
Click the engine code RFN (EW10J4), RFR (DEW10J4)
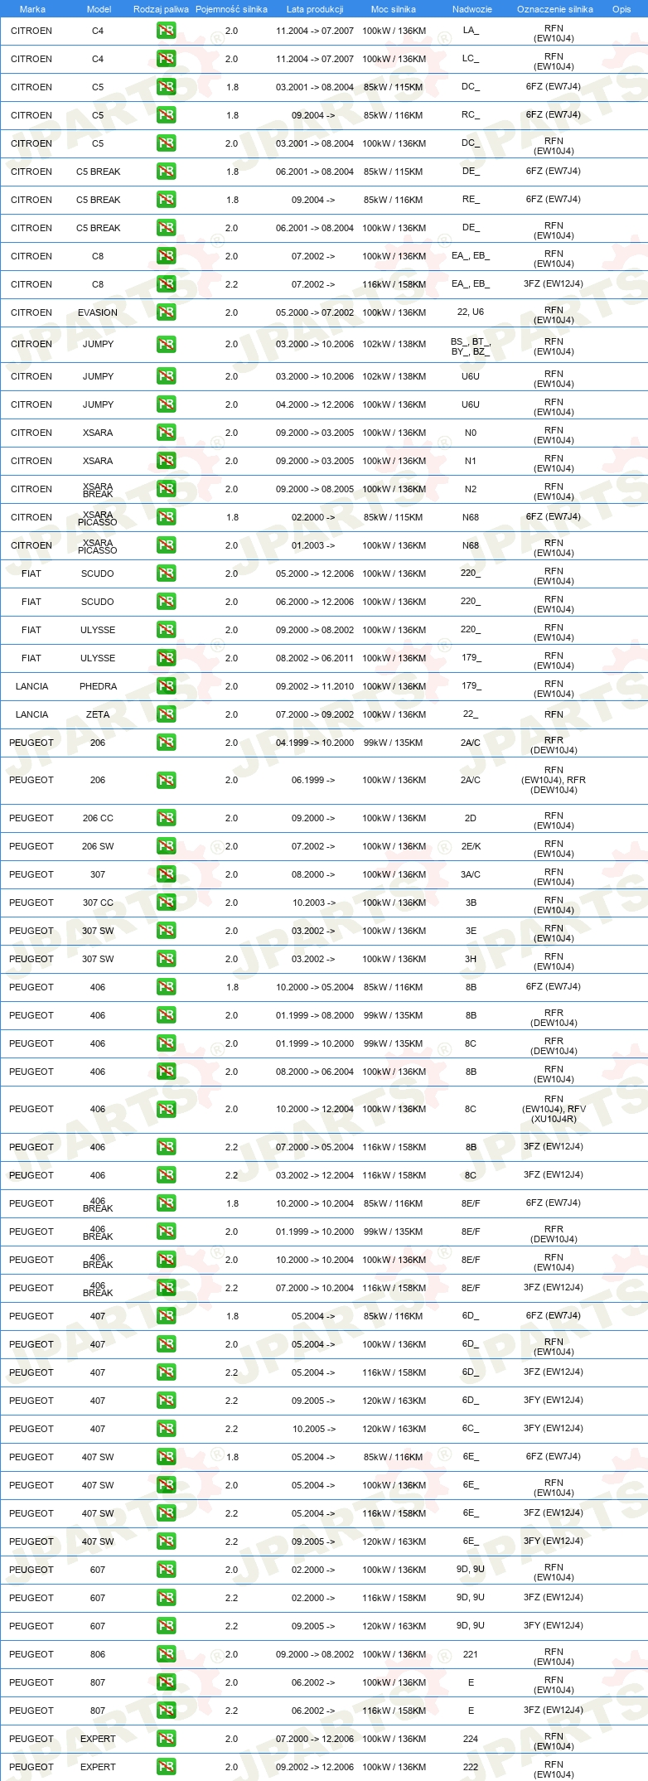pos(554,780)
